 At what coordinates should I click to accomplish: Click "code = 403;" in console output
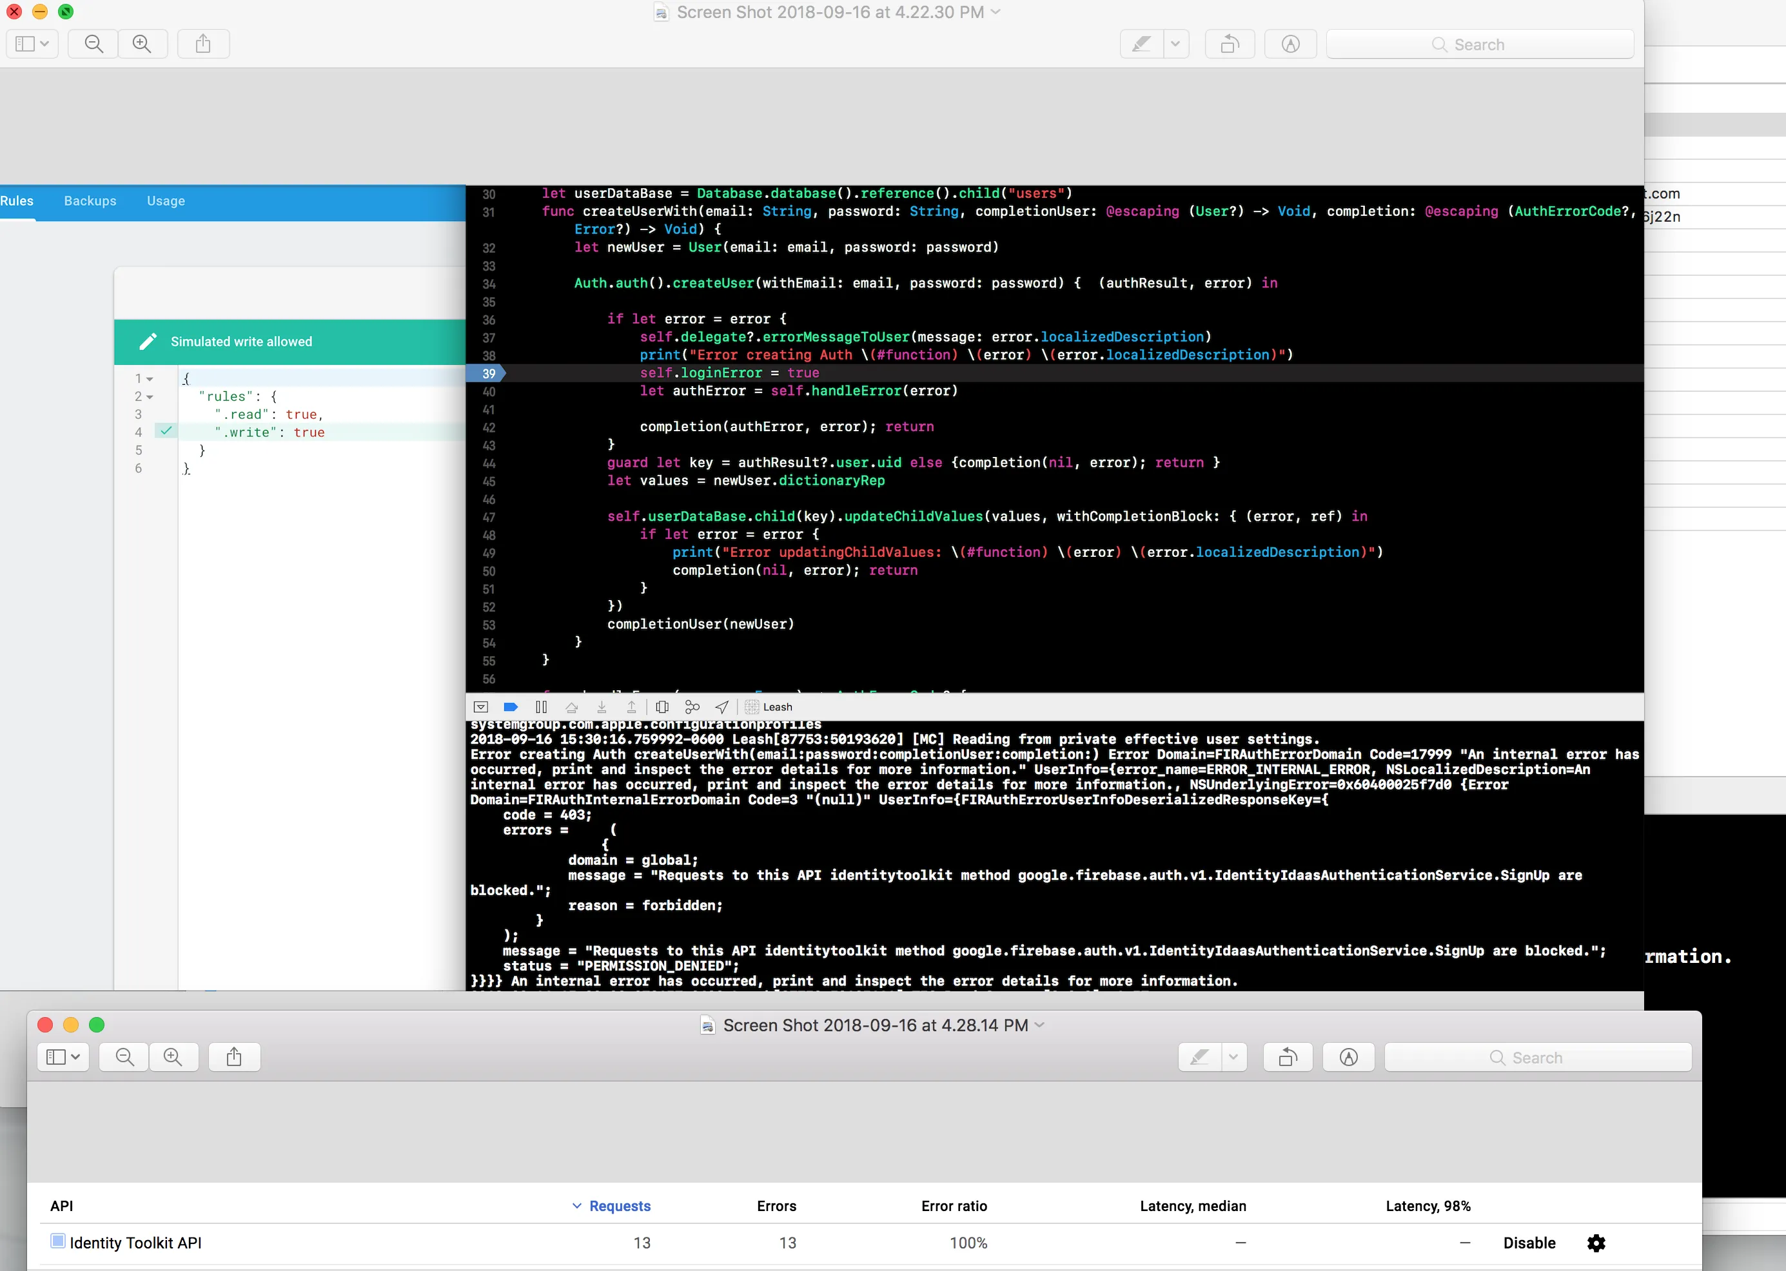pos(547,815)
